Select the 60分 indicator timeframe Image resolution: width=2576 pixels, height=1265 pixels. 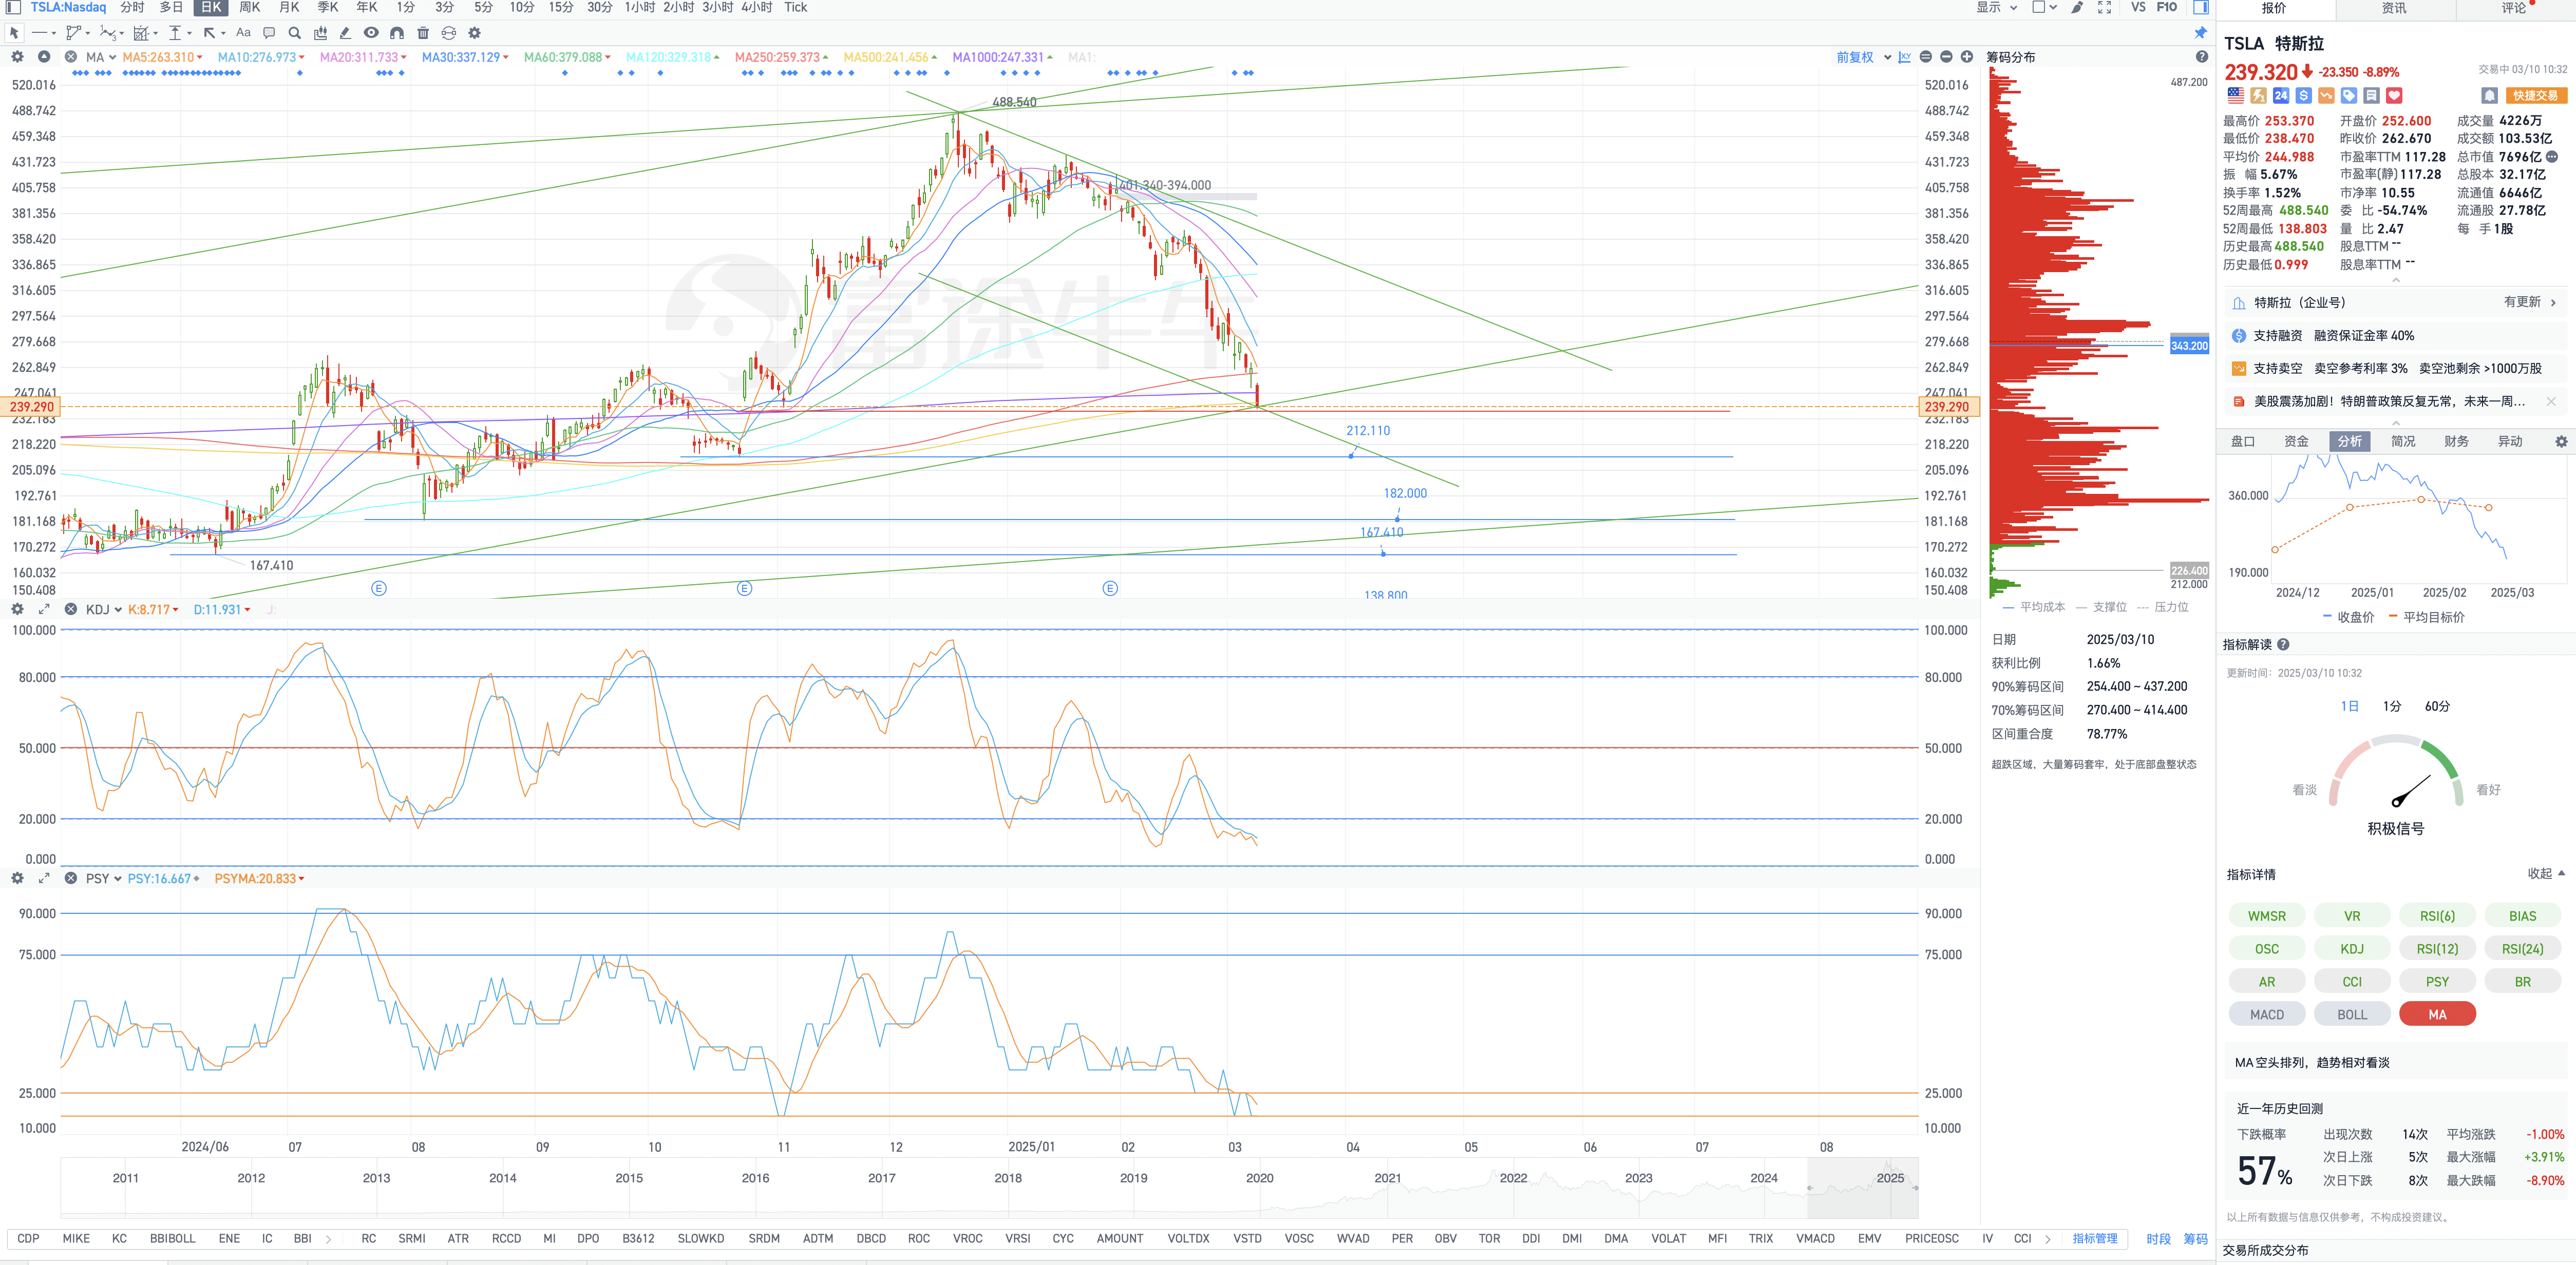(x=2437, y=706)
